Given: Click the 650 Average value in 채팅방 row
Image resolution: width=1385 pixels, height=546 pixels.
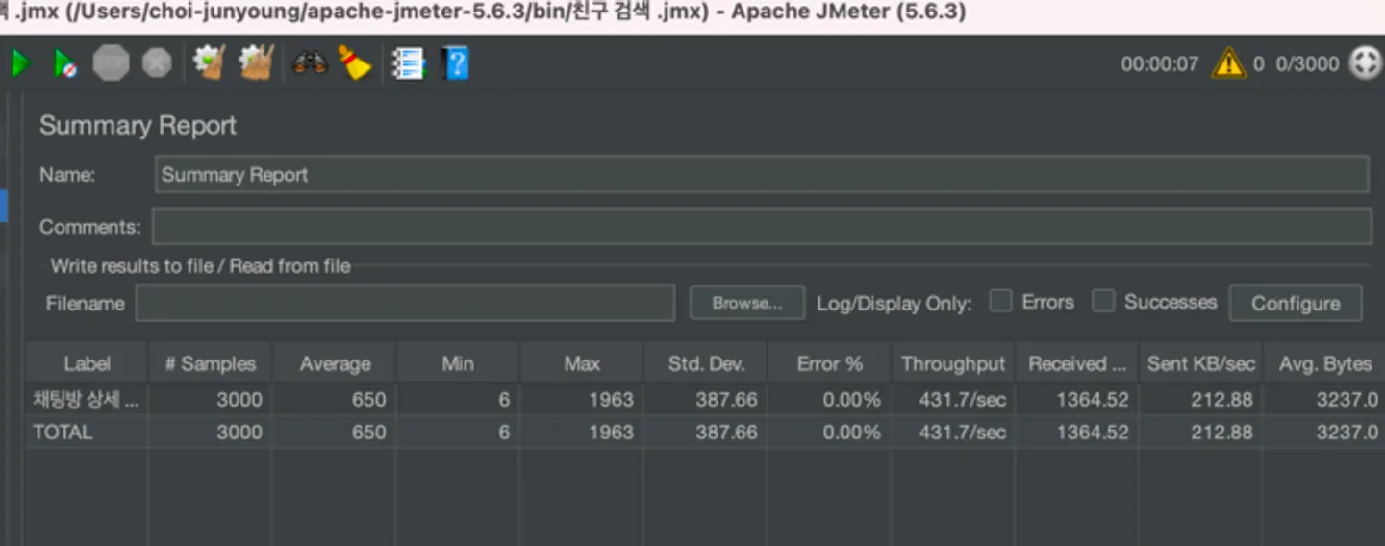Looking at the screenshot, I should (368, 400).
